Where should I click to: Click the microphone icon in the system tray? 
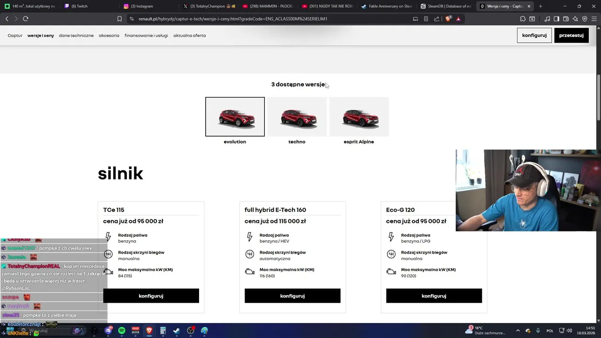coord(538,330)
